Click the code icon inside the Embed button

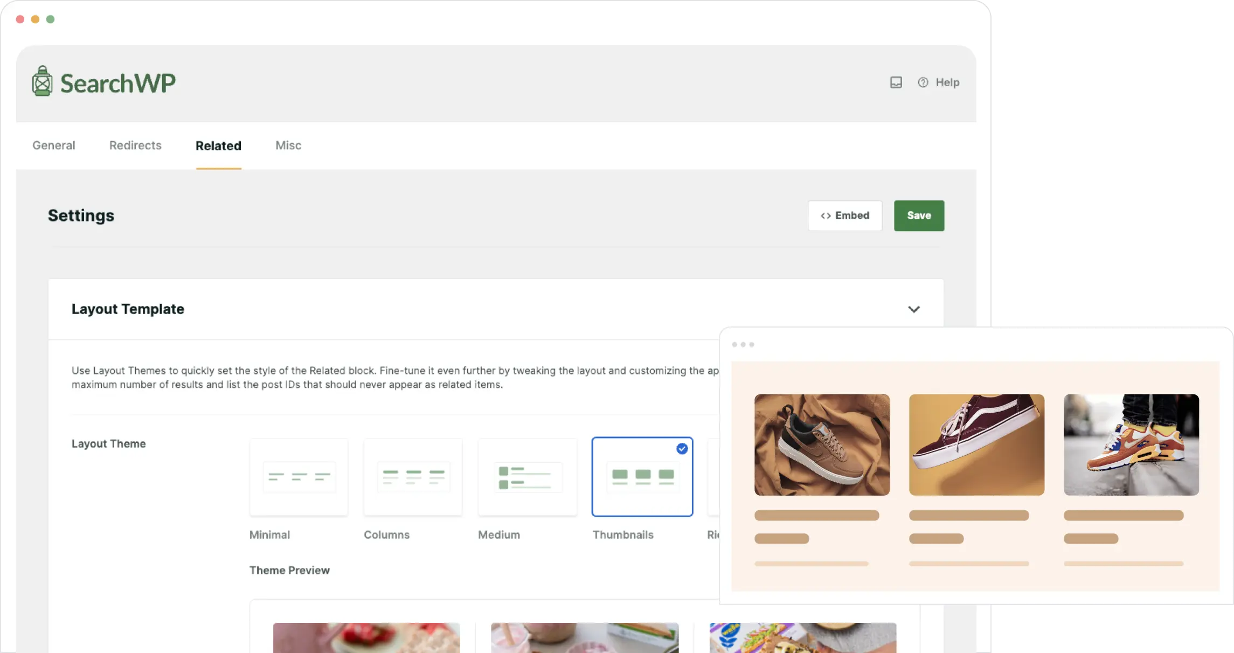coord(826,216)
